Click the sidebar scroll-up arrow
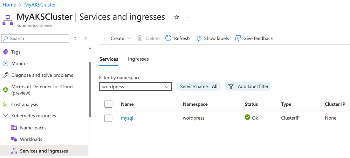Image resolution: width=350 pixels, height=158 pixels. pyautogui.click(x=90, y=48)
